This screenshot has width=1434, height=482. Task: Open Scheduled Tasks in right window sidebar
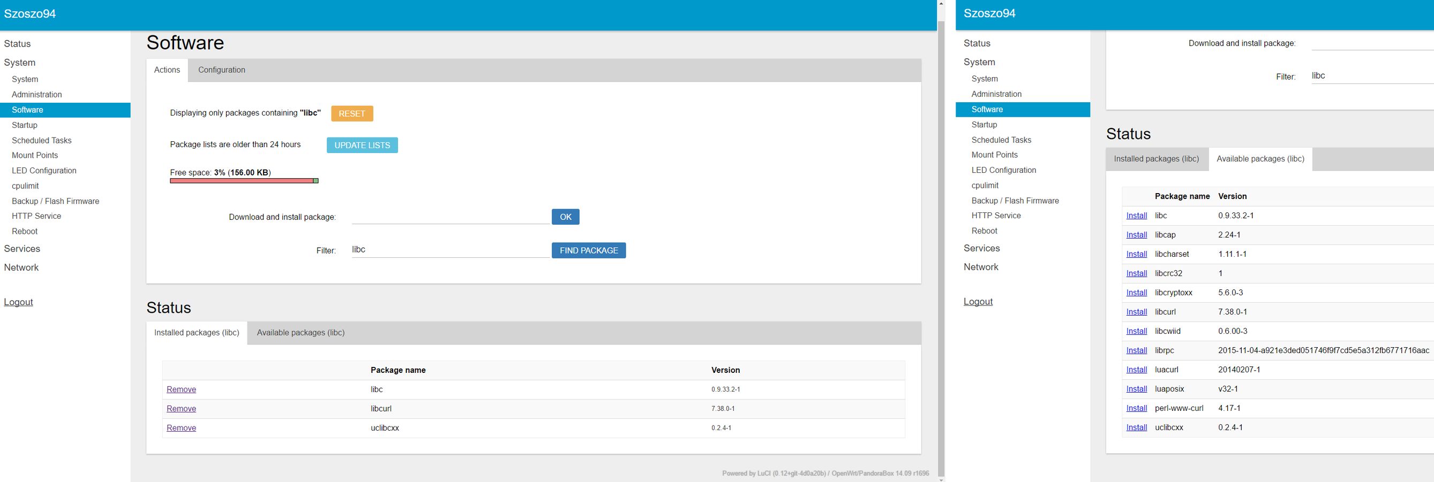tap(1002, 140)
